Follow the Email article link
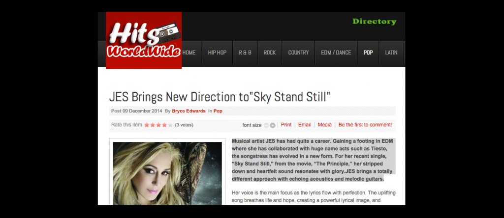The image size is (504, 218). point(304,125)
